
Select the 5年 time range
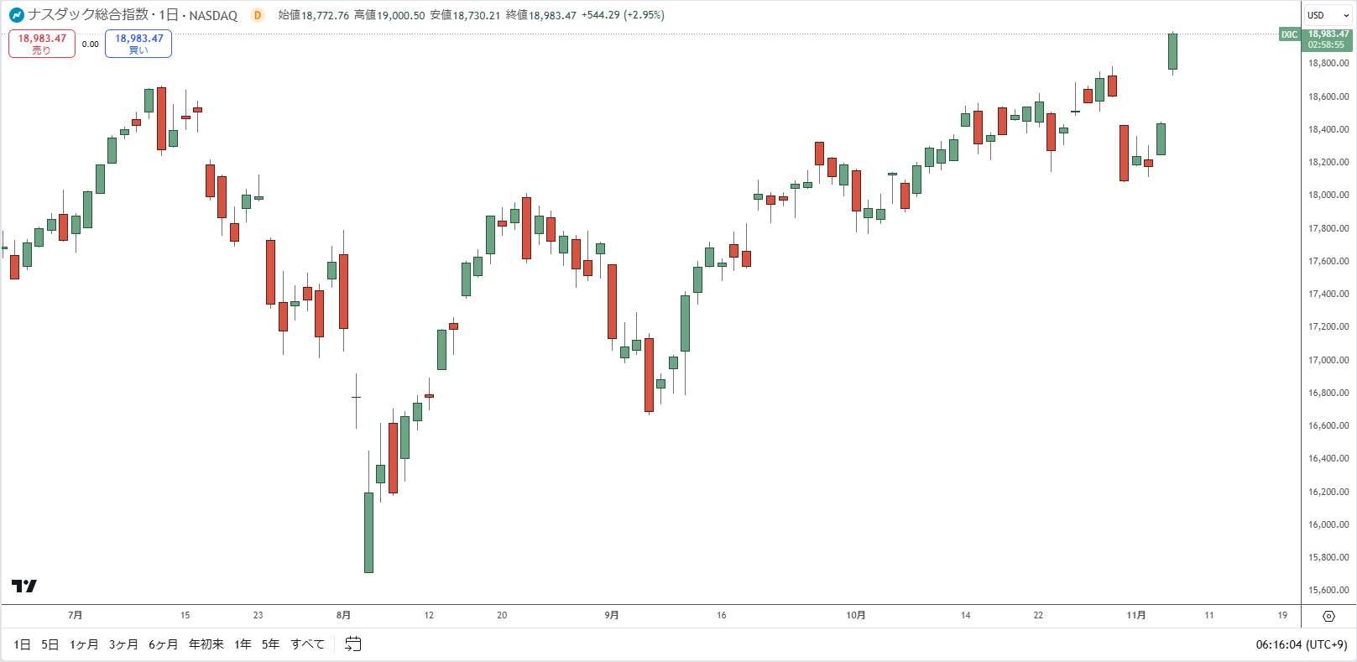[x=270, y=644]
